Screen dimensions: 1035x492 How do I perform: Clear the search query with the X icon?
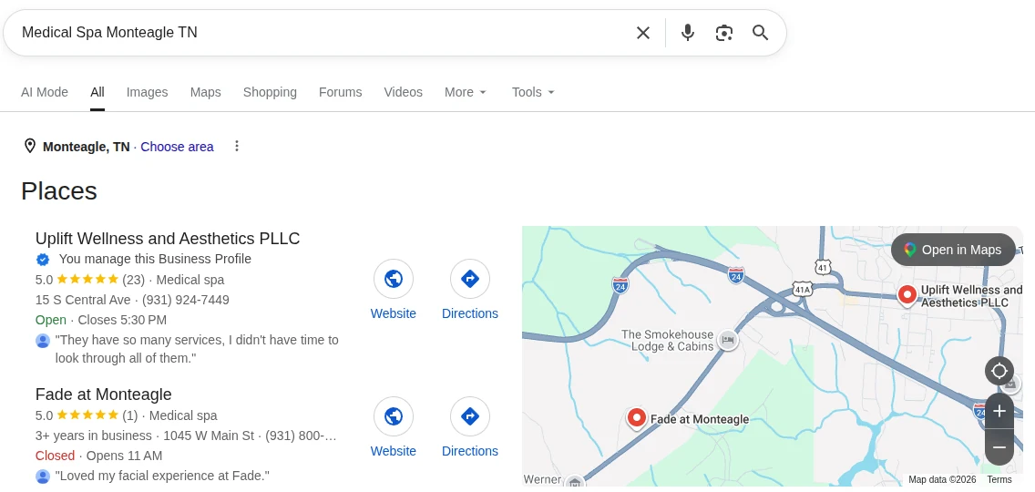(643, 33)
